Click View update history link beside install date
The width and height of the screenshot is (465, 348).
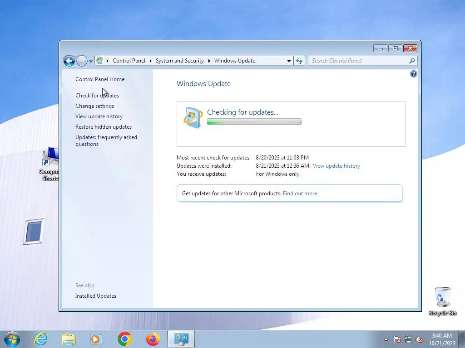pyautogui.click(x=336, y=166)
